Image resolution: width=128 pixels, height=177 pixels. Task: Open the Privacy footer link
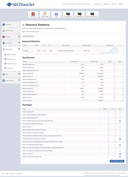[x=12, y=174]
